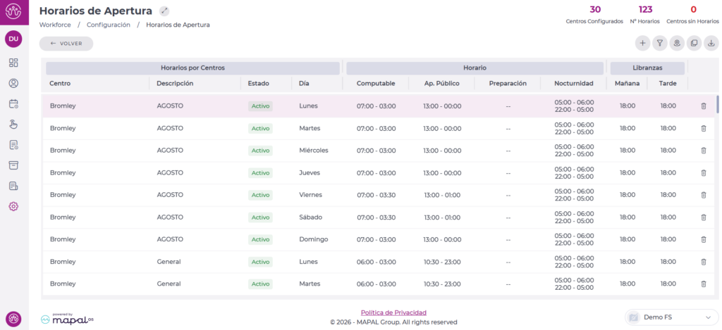Click the Configuración breadcrumb
The height and width of the screenshot is (330, 722).
click(109, 25)
